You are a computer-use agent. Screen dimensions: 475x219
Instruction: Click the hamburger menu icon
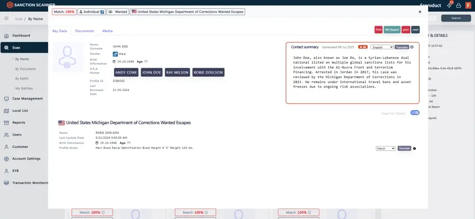(x=7, y=18)
